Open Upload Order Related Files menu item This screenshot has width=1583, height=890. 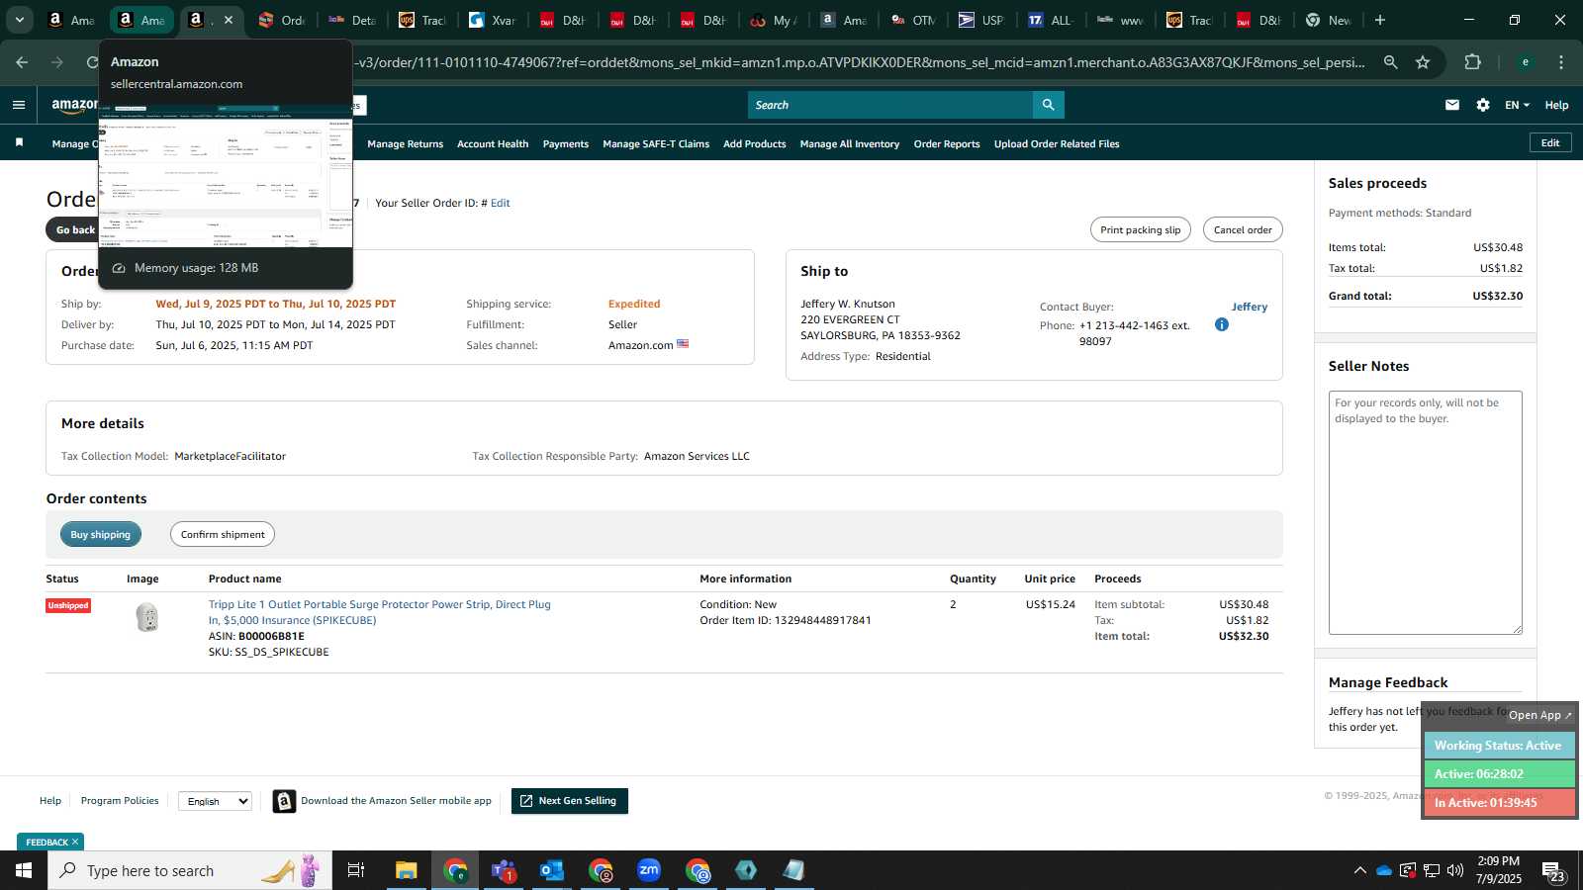click(x=1057, y=144)
